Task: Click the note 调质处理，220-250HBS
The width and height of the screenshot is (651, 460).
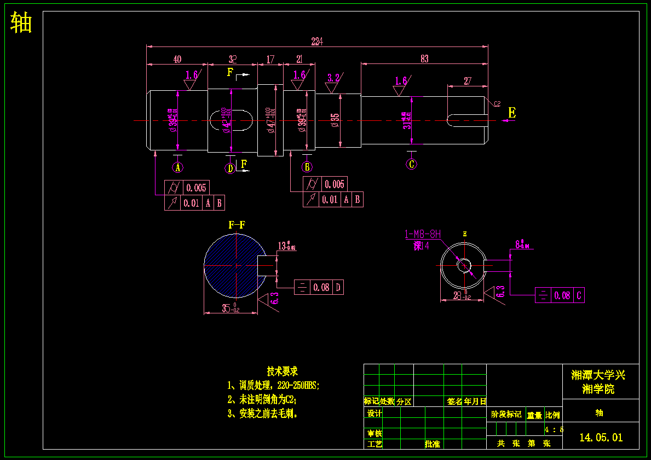Action: 273,385
